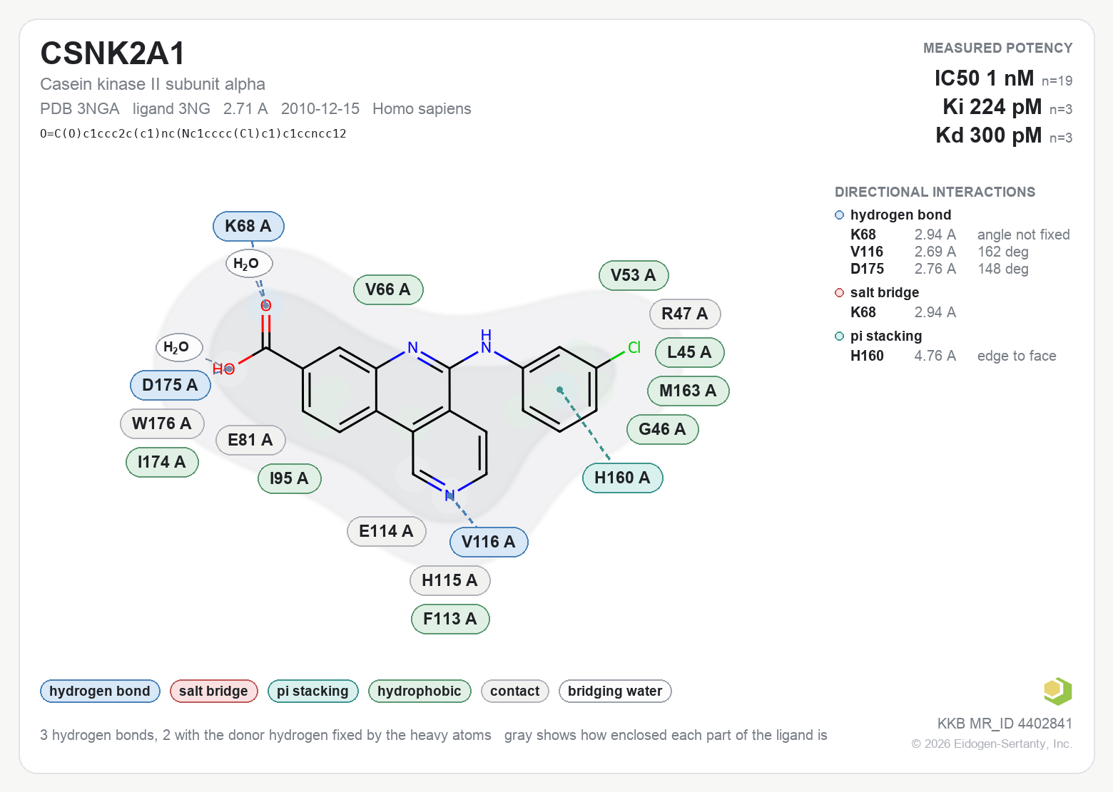The height and width of the screenshot is (792, 1113).
Task: Click the D175 A residue label
Action: click(171, 385)
